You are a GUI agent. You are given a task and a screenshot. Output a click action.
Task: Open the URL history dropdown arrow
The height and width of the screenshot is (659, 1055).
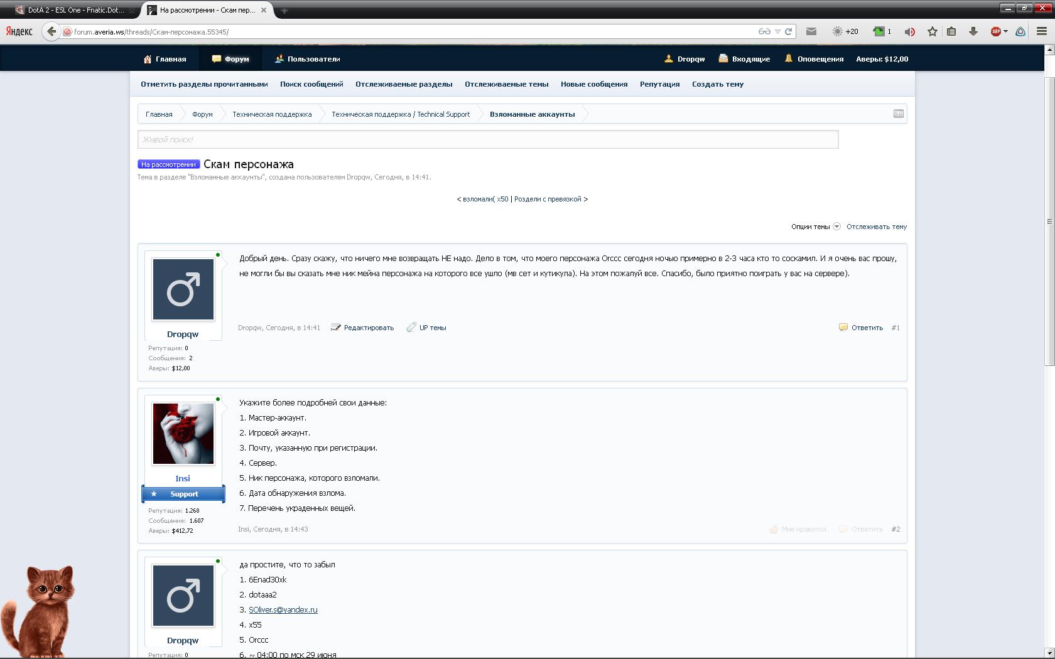coord(777,31)
